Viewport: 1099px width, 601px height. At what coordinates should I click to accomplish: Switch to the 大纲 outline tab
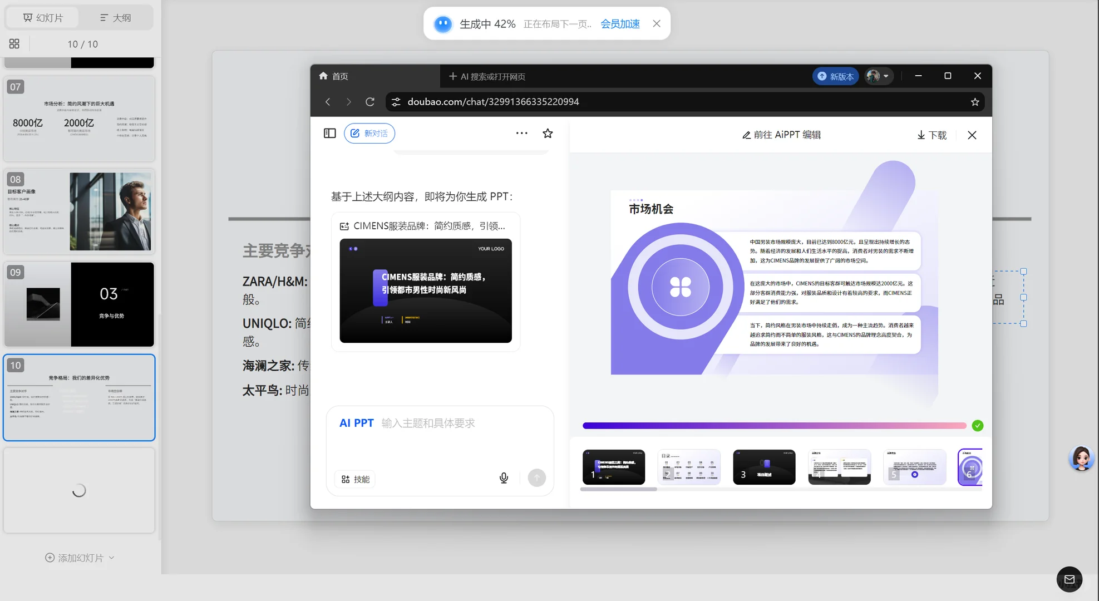pyautogui.click(x=115, y=17)
